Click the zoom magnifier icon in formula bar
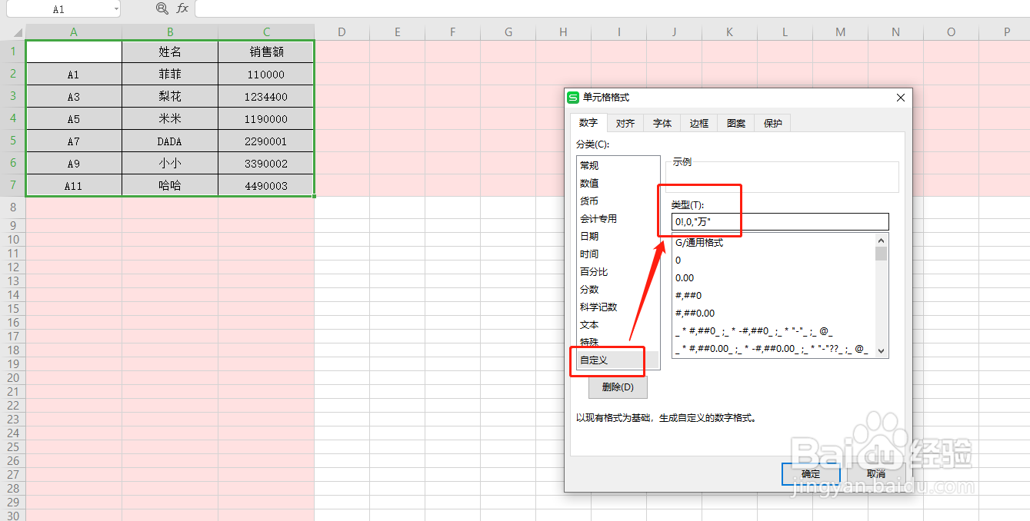 tap(162, 8)
